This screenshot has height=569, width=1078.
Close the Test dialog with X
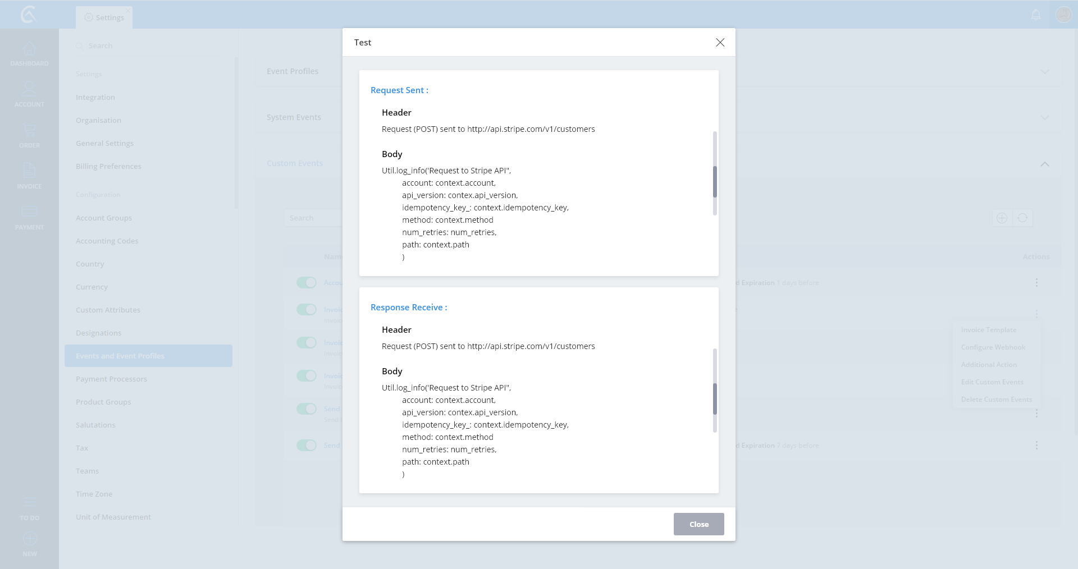[720, 43]
